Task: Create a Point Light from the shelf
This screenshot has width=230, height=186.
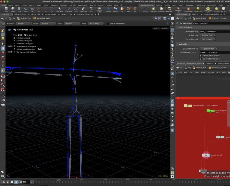Action: (x=154, y=9)
